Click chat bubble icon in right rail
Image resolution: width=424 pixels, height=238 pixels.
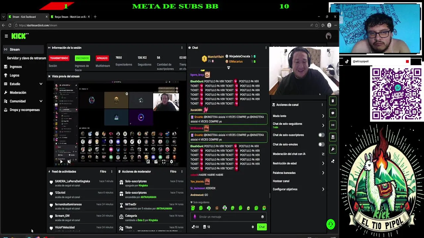(x=333, y=113)
